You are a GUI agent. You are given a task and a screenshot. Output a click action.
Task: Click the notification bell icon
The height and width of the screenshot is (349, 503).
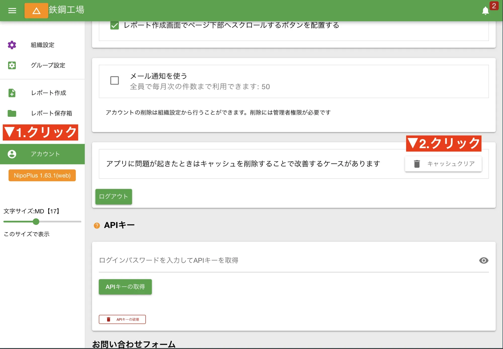[485, 11]
